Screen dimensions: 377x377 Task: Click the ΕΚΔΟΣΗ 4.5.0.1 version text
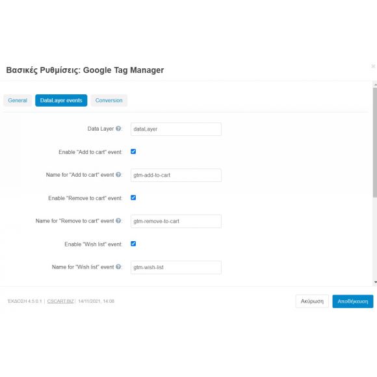click(x=25, y=301)
